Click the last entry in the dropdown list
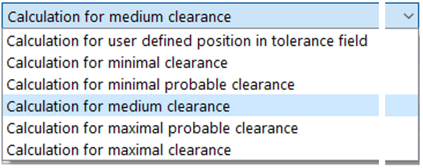Screen dimensions: 423x168 [x=119, y=150]
